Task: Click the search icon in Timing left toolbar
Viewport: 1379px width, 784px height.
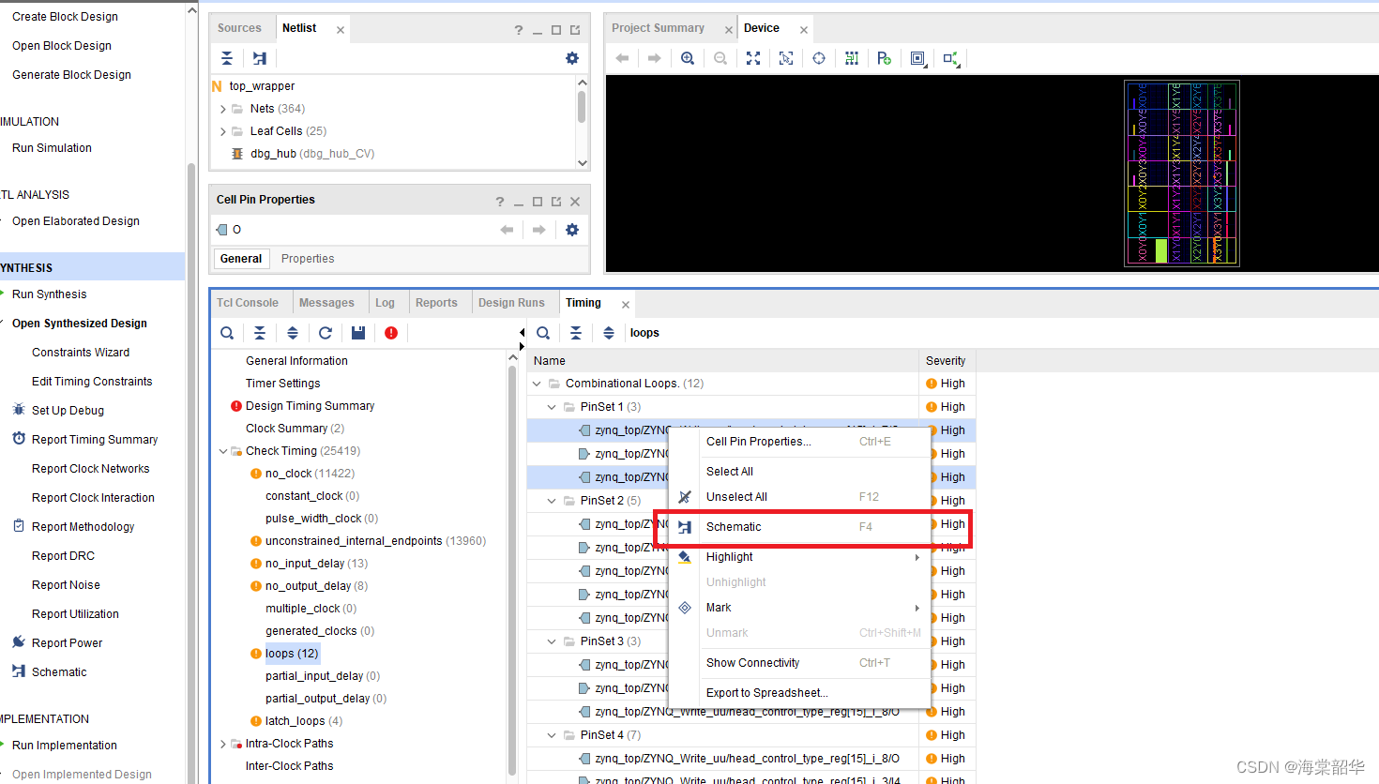Action: (227, 333)
